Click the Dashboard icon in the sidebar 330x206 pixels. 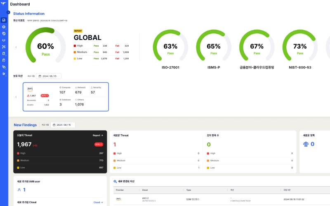tap(4, 20)
